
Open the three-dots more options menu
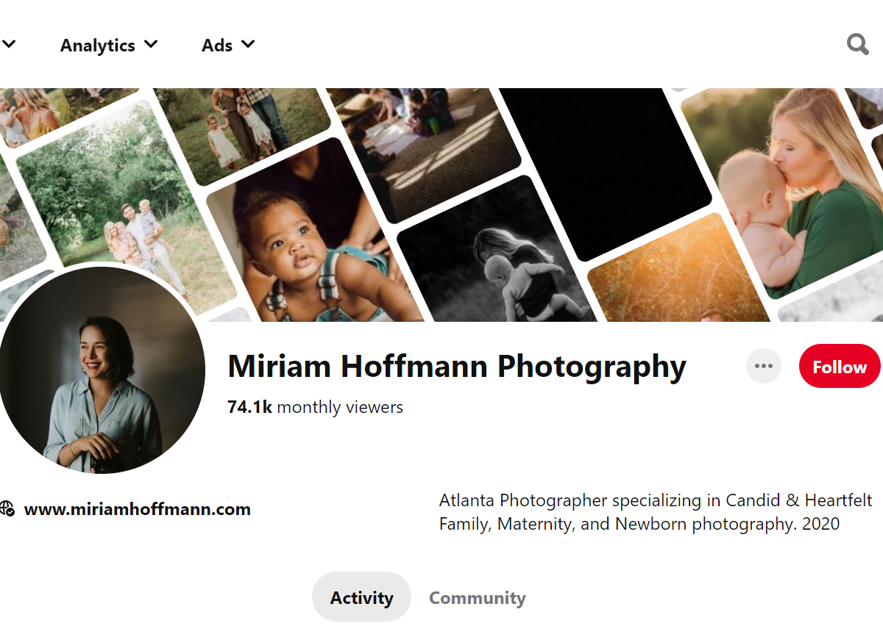pyautogui.click(x=763, y=366)
